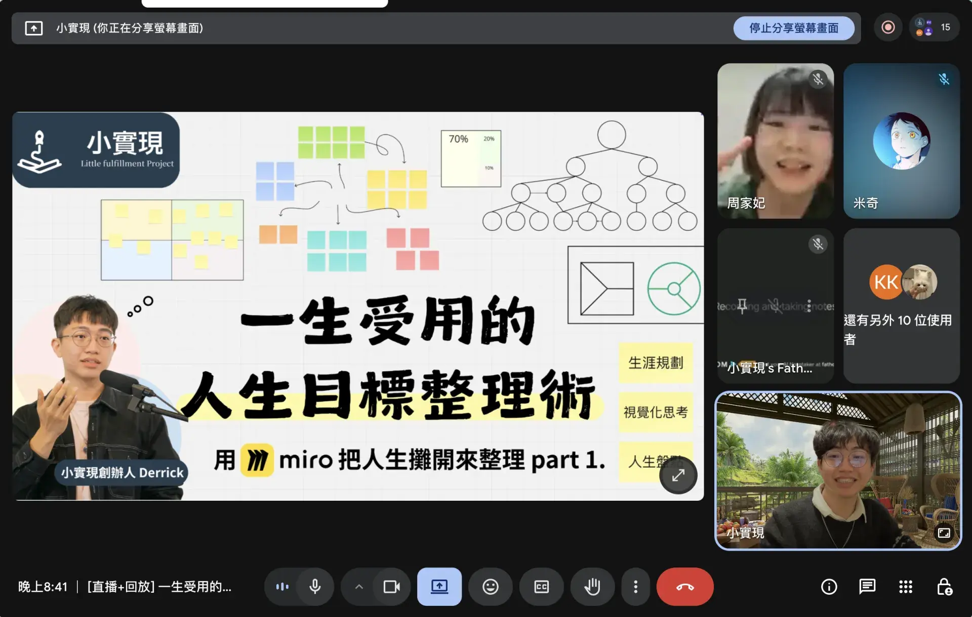Open the three-dot more options menu
The height and width of the screenshot is (617, 972).
pos(635,587)
